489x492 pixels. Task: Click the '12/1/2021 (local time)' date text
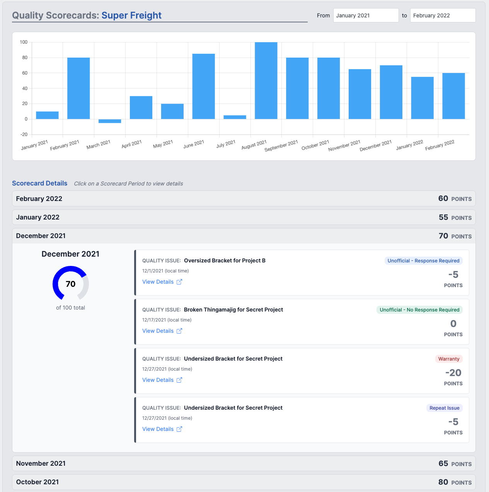tap(165, 271)
